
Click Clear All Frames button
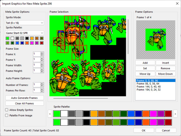pyautogui.click(x=25, y=103)
